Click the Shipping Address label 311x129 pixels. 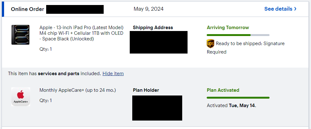(x=153, y=28)
